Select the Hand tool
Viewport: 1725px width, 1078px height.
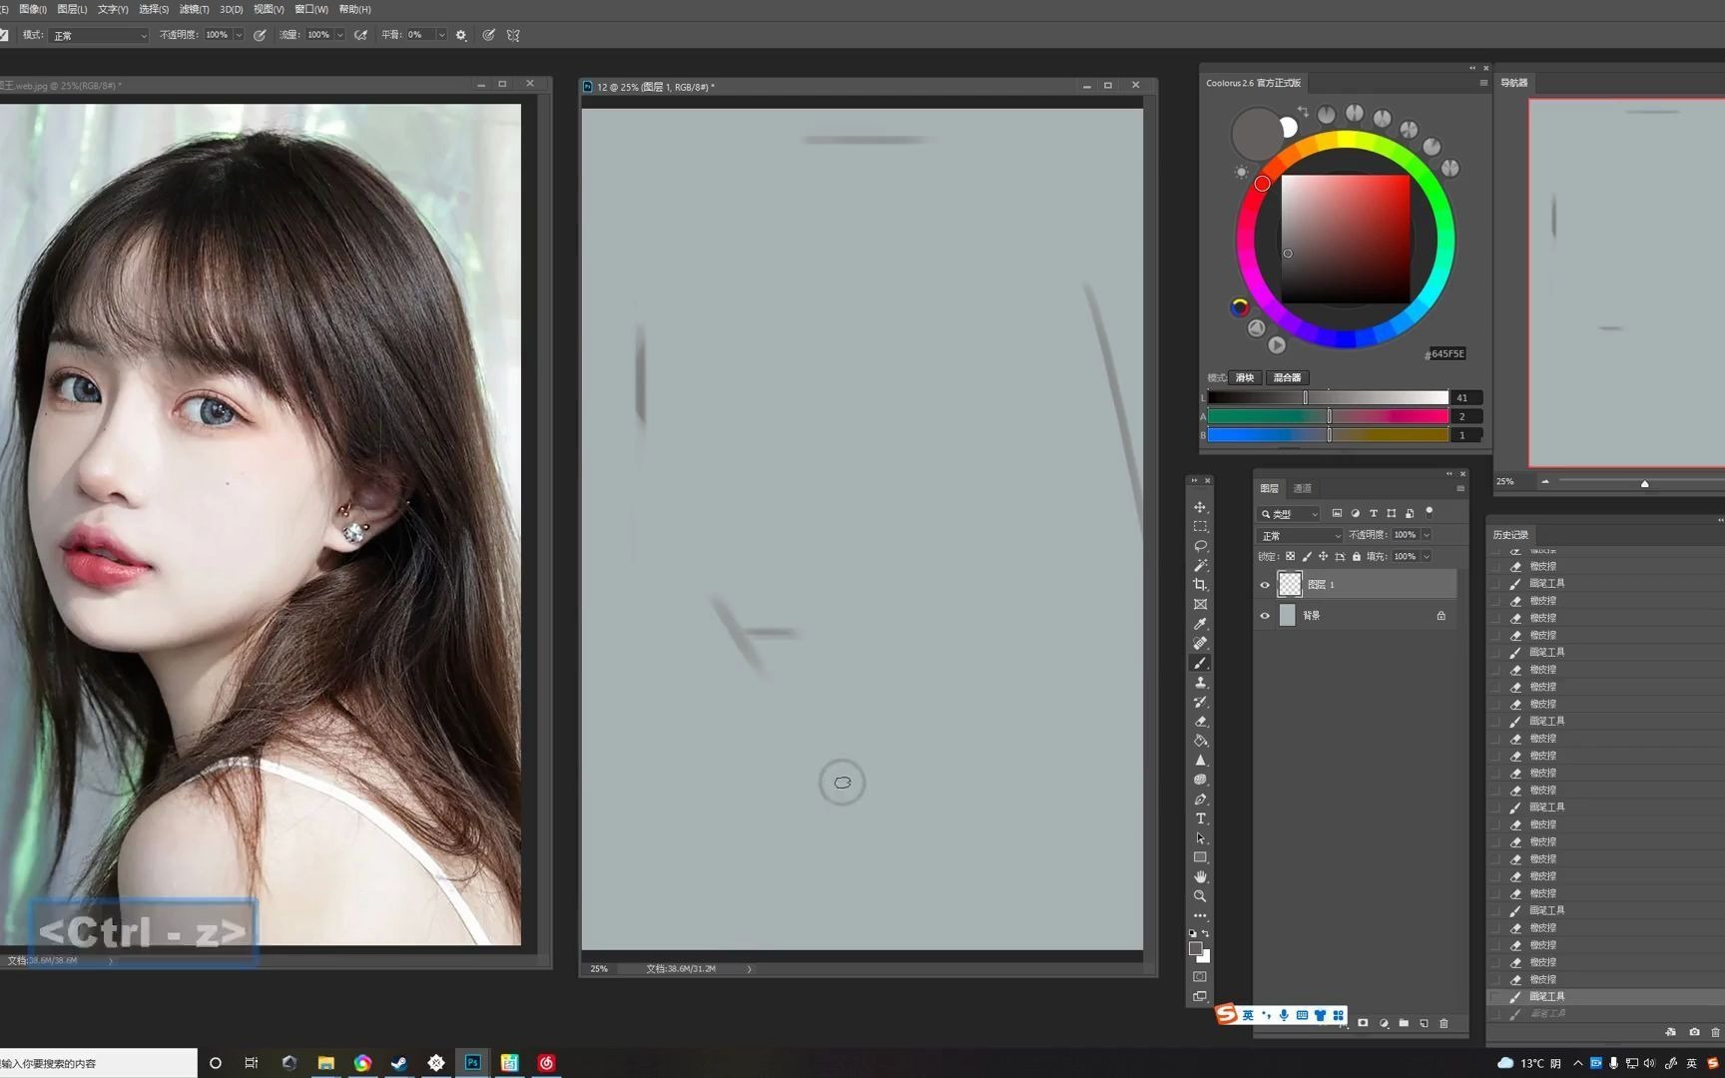point(1200,876)
